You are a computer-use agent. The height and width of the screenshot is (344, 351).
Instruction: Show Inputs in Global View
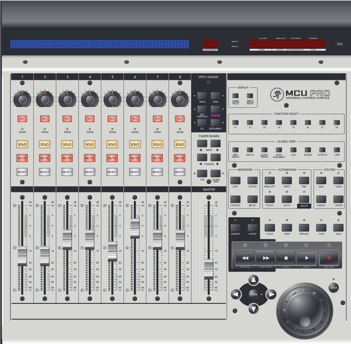click(250, 150)
